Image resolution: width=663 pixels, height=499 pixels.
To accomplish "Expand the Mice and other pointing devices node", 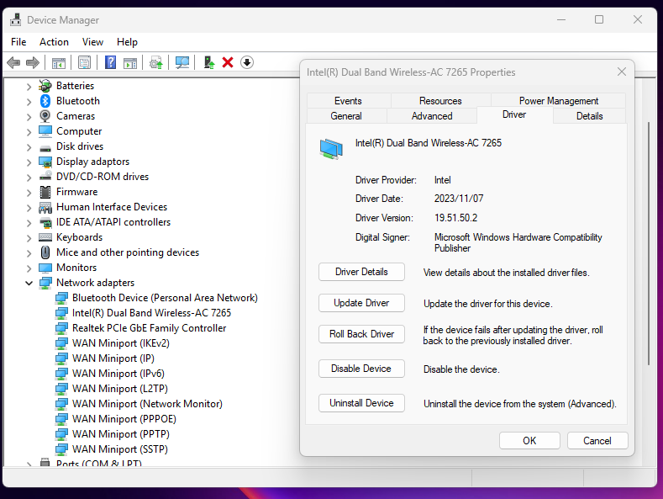I will point(29,253).
